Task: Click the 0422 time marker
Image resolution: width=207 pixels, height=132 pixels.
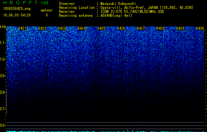Action: click(x=42, y=28)
